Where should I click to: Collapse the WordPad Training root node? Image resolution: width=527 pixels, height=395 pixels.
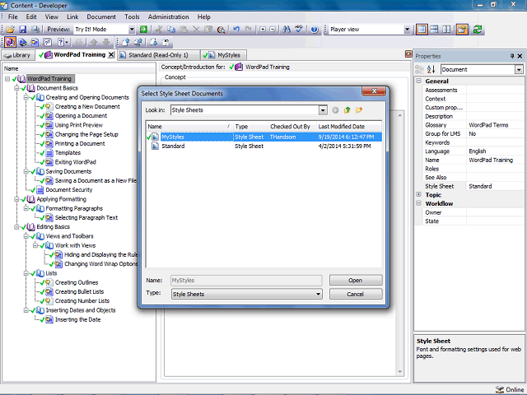pos(7,79)
